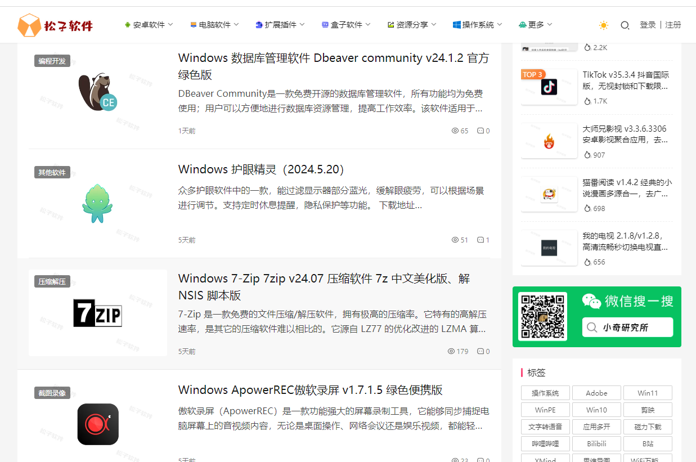The height and width of the screenshot is (462, 696).
Task: Expand the 操作系统 dropdown arrow
Action: pos(500,24)
